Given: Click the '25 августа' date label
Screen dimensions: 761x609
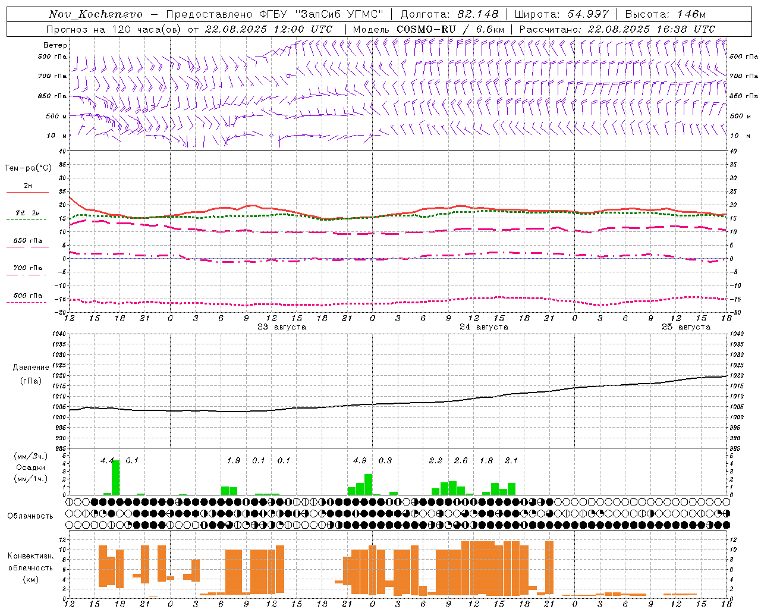Looking at the screenshot, I should coord(686,327).
